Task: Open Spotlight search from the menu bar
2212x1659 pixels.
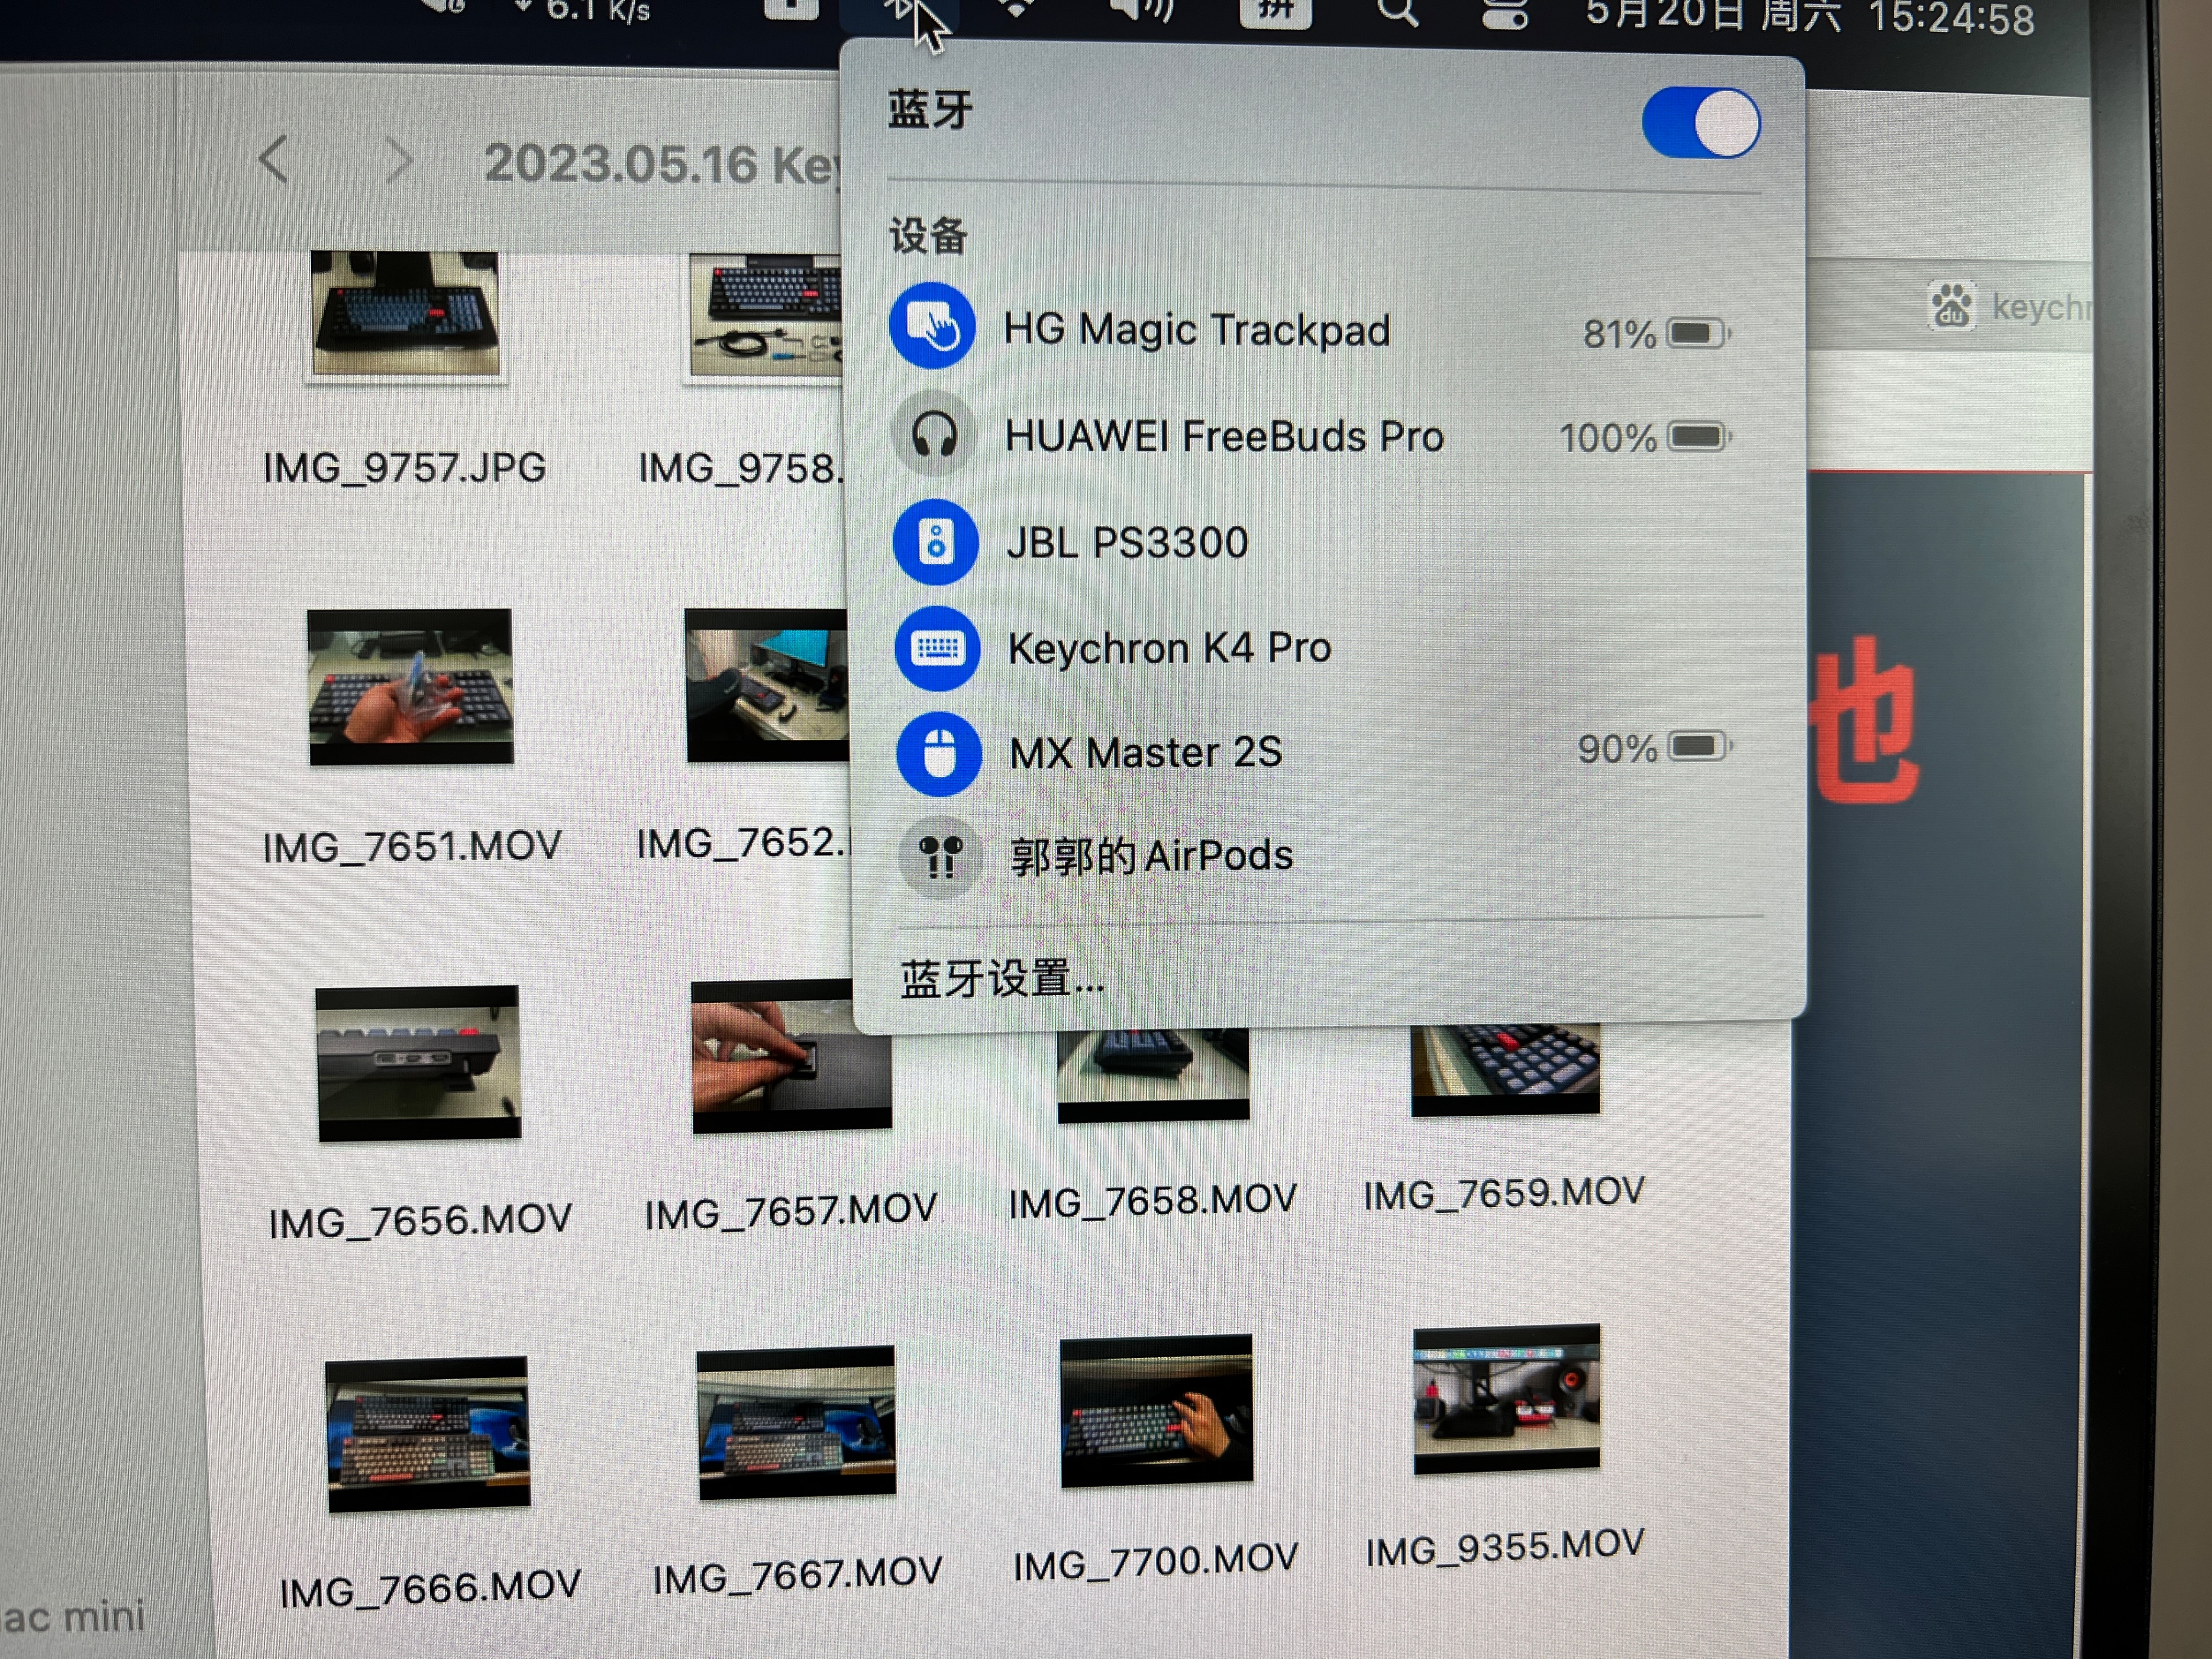Action: point(1399,13)
